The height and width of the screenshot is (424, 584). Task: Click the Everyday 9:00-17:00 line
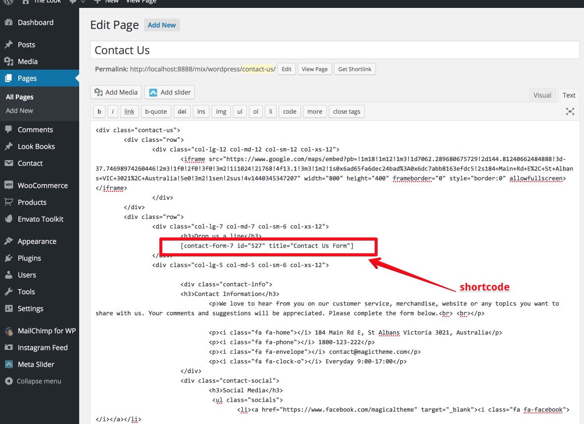(x=308, y=362)
